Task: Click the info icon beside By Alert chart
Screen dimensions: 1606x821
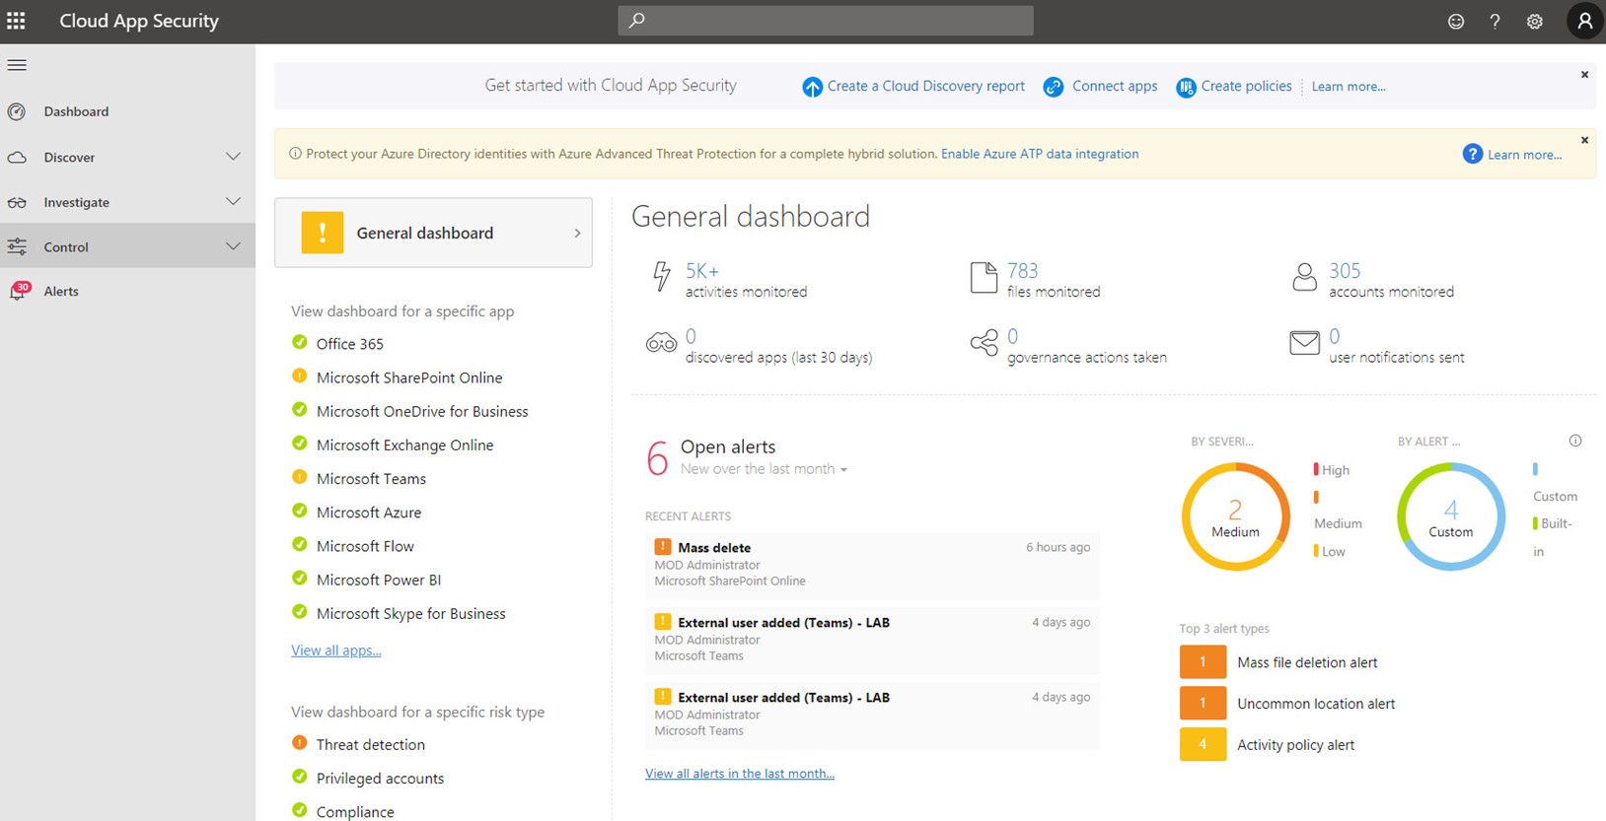Action: (x=1575, y=441)
